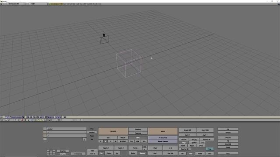Viewport: 280px width, 157px height.
Task: Toggle the Panorama option
Action: pyautogui.click(x=138, y=133)
